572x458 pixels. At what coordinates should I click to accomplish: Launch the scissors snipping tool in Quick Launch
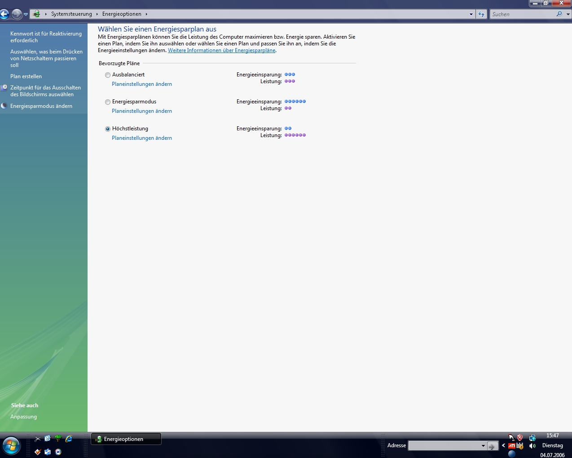tap(37, 439)
